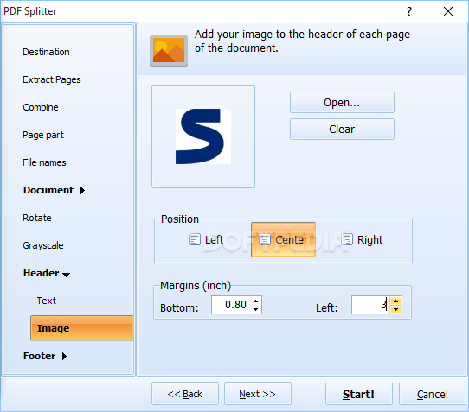Open the Destination settings page
This screenshot has height=412, width=469.
pos(46,52)
